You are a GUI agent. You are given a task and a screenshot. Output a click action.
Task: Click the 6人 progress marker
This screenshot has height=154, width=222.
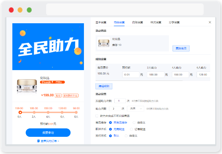coord(62,113)
